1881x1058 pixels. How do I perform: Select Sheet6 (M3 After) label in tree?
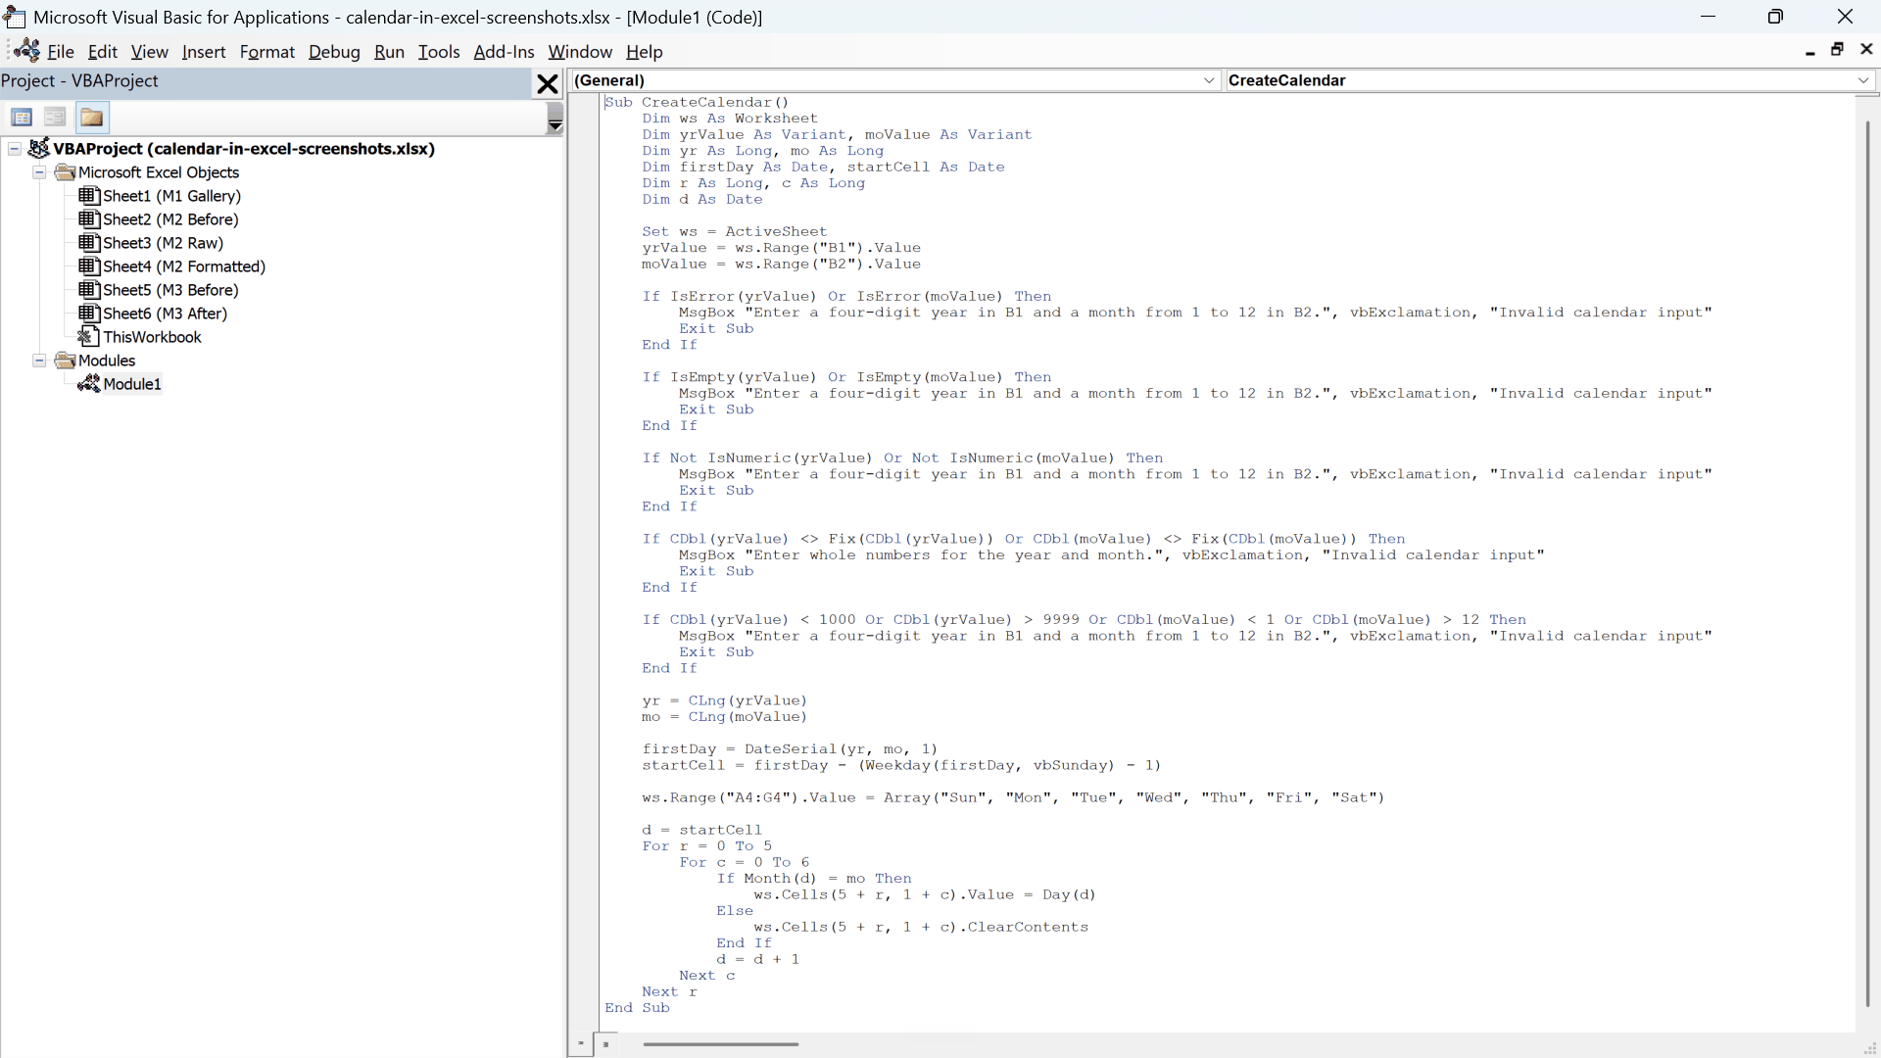pyautogui.click(x=166, y=313)
